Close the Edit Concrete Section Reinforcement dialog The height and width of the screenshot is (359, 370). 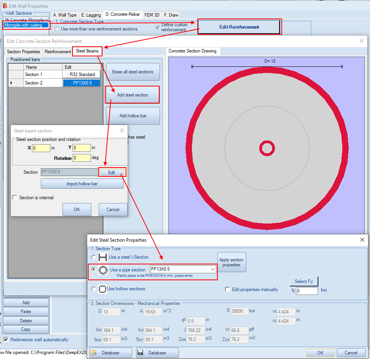pos(361,41)
